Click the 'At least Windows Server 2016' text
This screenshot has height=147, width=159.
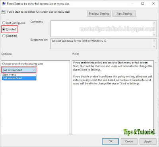pos(79,41)
